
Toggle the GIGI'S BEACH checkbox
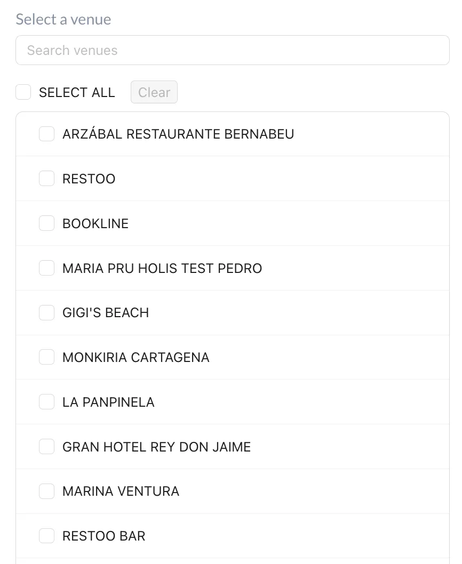tap(46, 312)
